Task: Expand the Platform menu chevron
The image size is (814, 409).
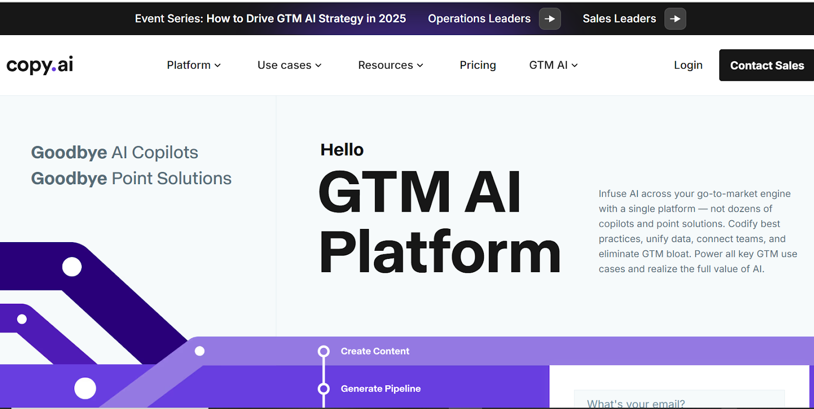Action: 218,65
